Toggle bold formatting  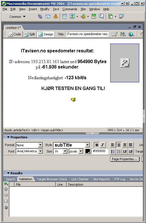(x=97, y=145)
